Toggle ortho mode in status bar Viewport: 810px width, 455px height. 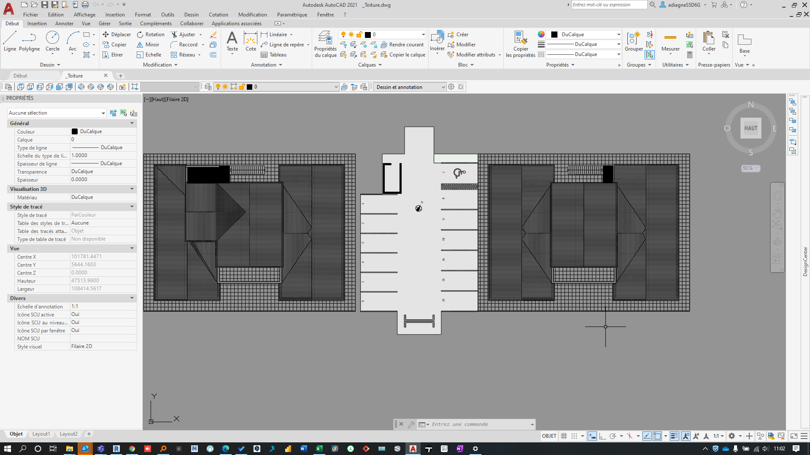(602, 436)
